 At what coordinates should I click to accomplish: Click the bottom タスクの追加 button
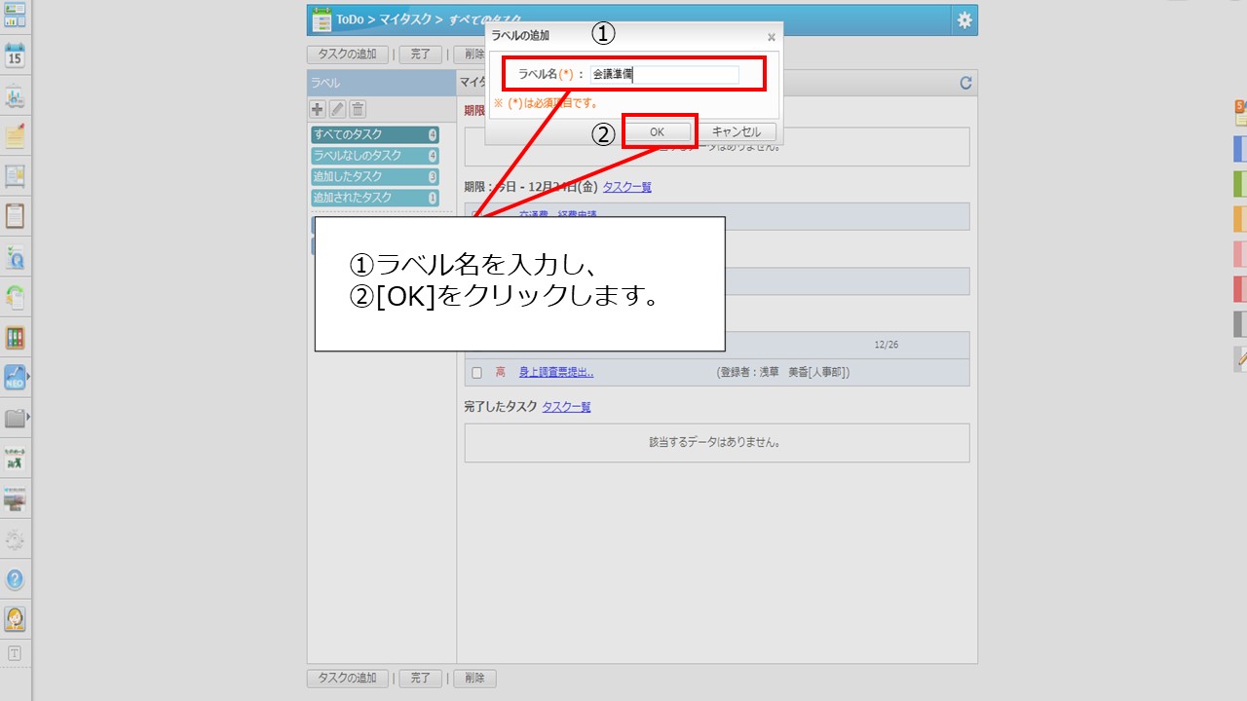348,678
